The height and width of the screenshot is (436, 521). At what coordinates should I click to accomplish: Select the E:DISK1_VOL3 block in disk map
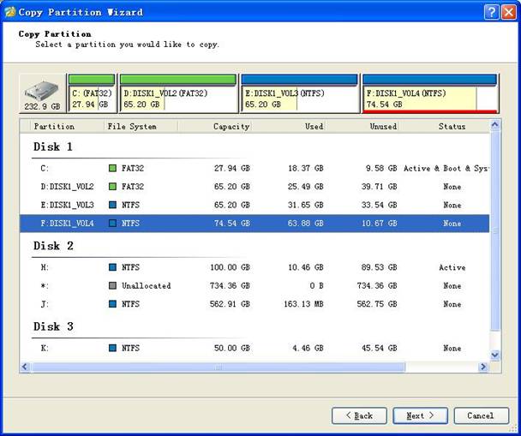[x=299, y=99]
